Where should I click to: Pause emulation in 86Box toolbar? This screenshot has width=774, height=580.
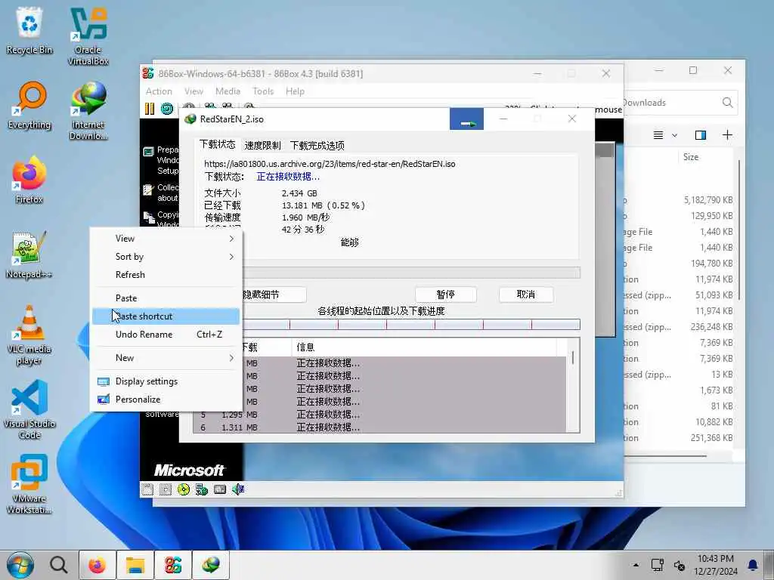click(149, 109)
